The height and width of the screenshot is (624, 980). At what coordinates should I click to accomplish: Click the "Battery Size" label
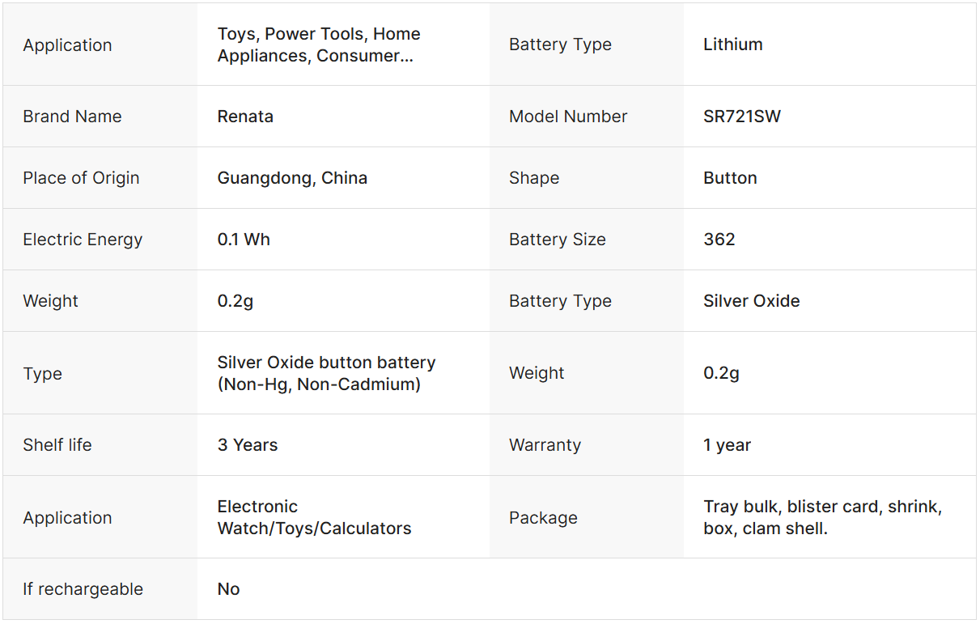click(x=557, y=240)
